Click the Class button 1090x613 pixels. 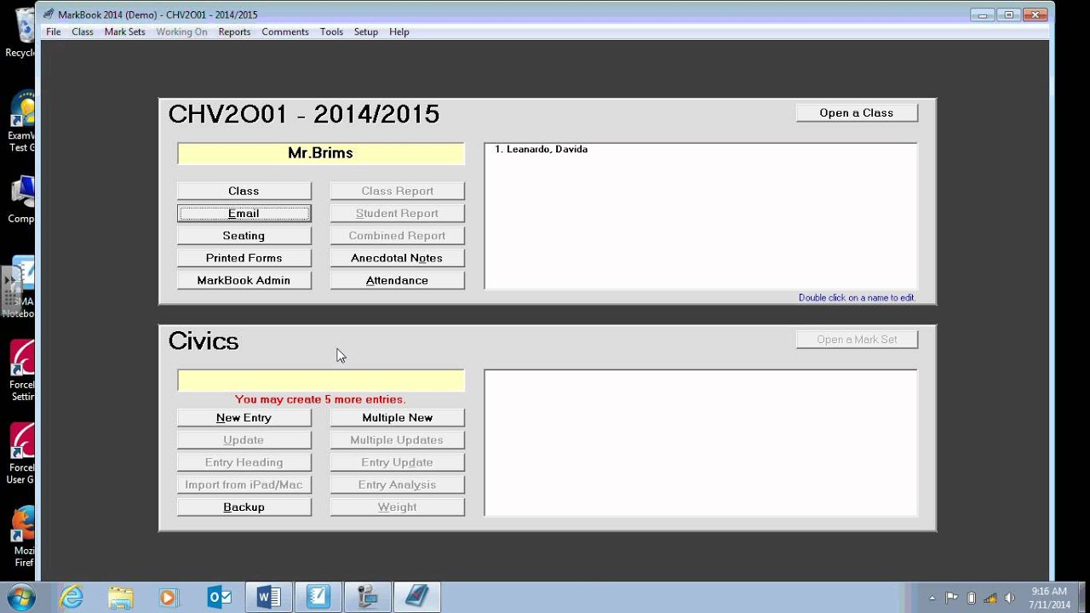pyautogui.click(x=244, y=191)
